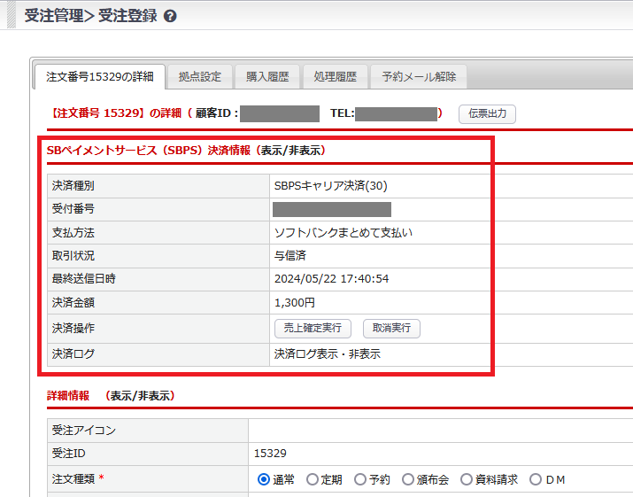Click the 2024/05/22 17:40:54 timestamp
Image resolution: width=633 pixels, height=497 pixels.
[x=331, y=279]
